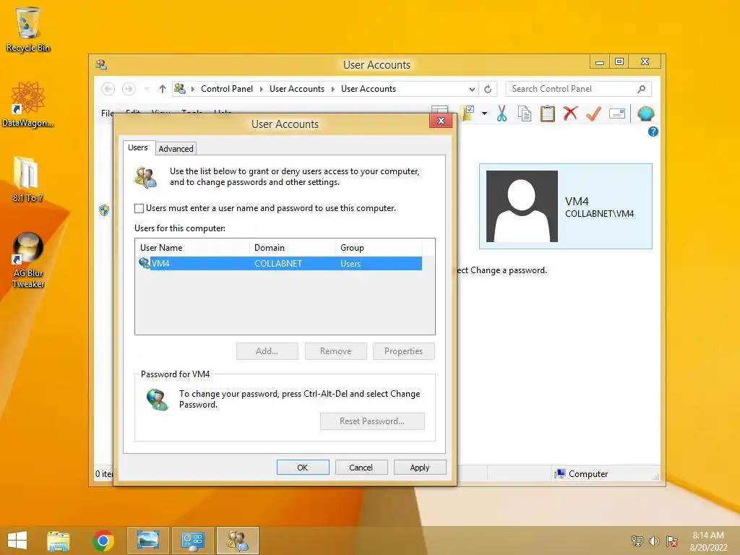The height and width of the screenshot is (555, 740).
Task: Click the Paste clipboard toolbar icon
Action: [548, 113]
